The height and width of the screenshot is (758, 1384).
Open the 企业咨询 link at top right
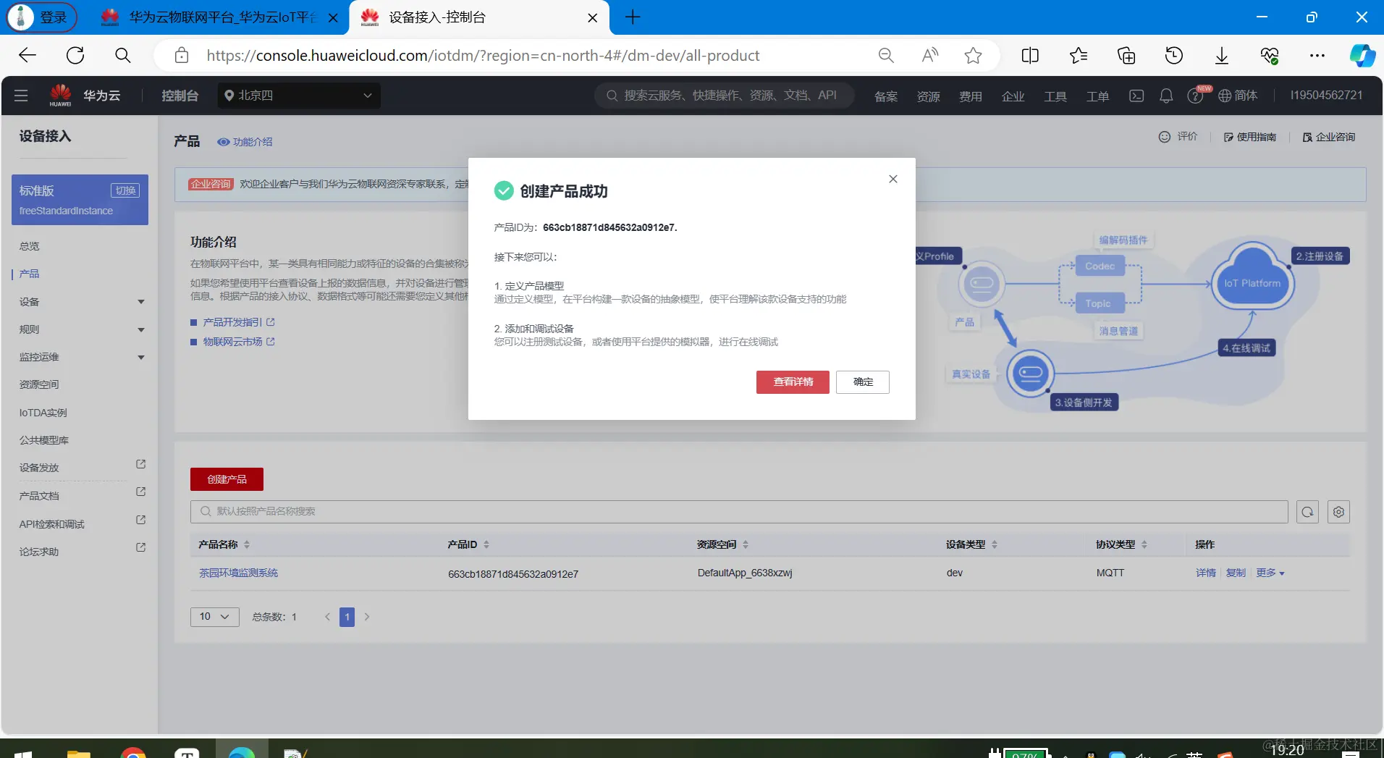1329,137
